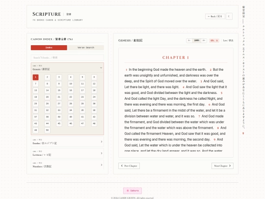Open the Next Chapter button
The image size is (265, 199).
(222, 166)
